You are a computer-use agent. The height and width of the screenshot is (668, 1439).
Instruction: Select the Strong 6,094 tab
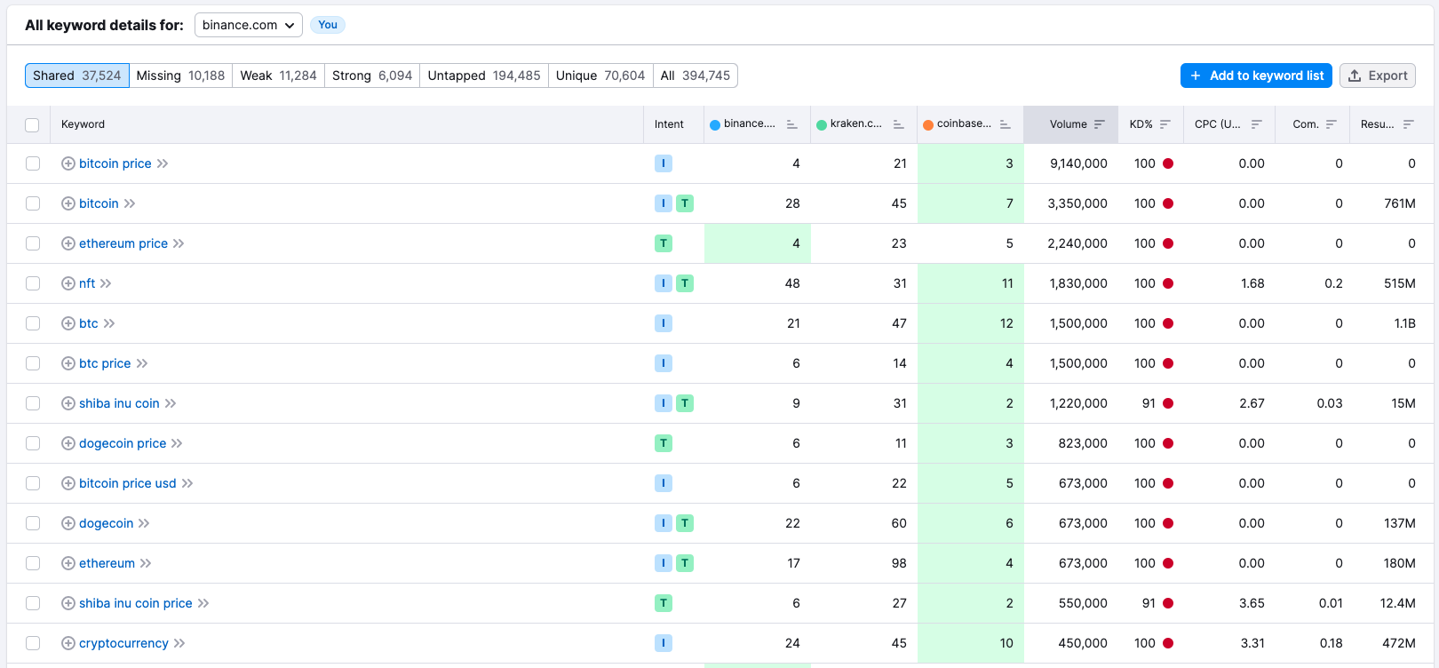coord(372,76)
